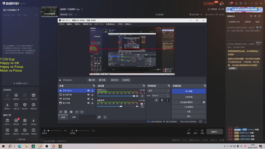
Task: Click 选择字体 select font button
Action: [114, 80]
